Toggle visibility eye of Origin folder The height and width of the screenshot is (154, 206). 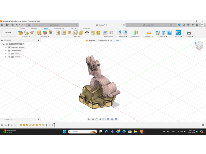9,54
